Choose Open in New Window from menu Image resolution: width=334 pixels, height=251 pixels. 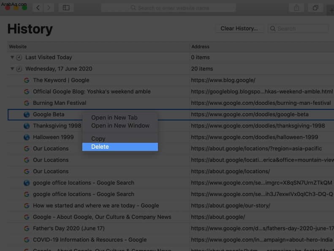(120, 125)
